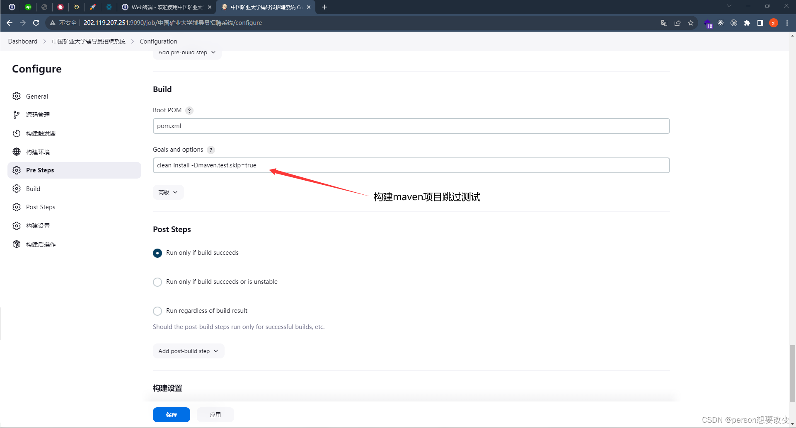Click the translate page icon

coord(664,23)
